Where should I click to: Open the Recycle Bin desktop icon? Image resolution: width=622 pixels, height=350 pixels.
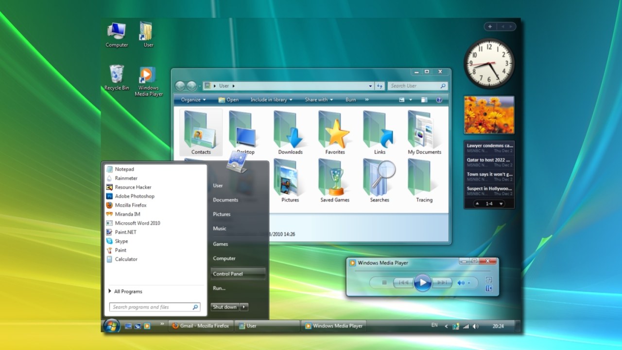click(117, 78)
